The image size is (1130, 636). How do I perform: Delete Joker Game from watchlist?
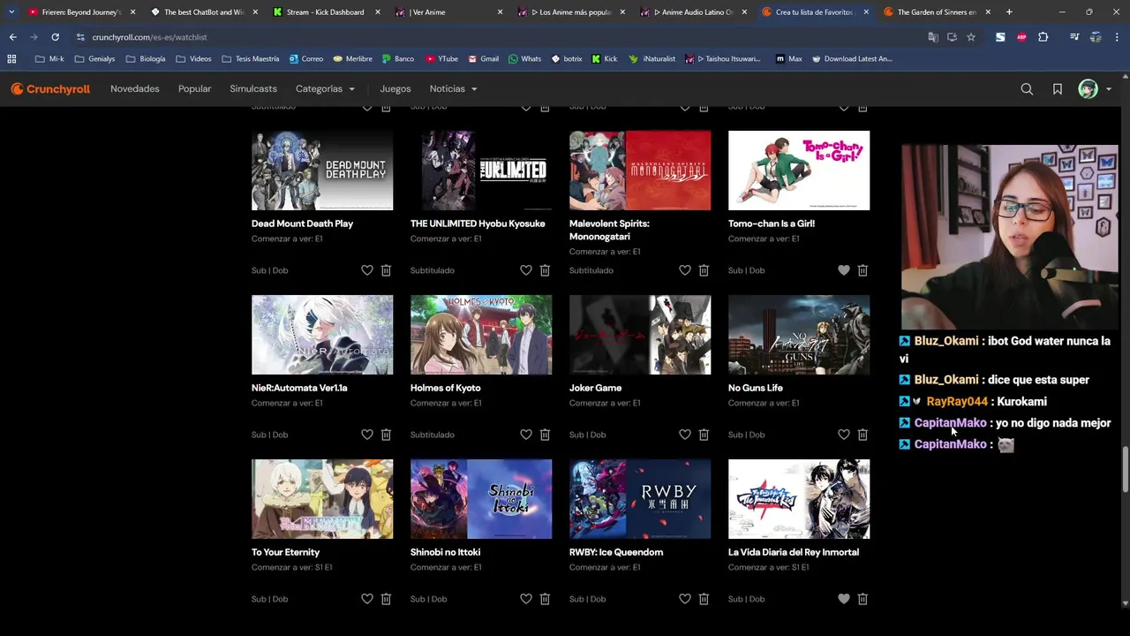tap(704, 435)
